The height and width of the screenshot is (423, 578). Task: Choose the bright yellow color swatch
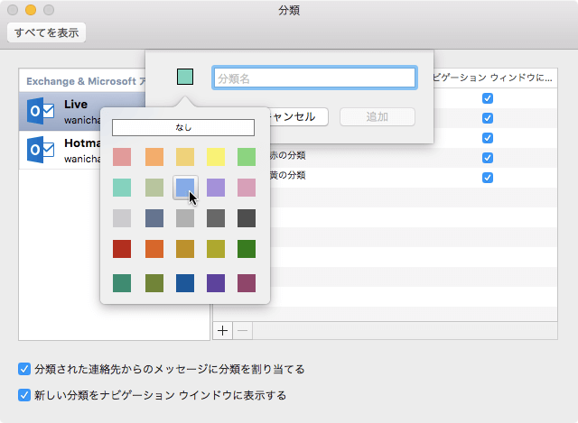tap(216, 157)
